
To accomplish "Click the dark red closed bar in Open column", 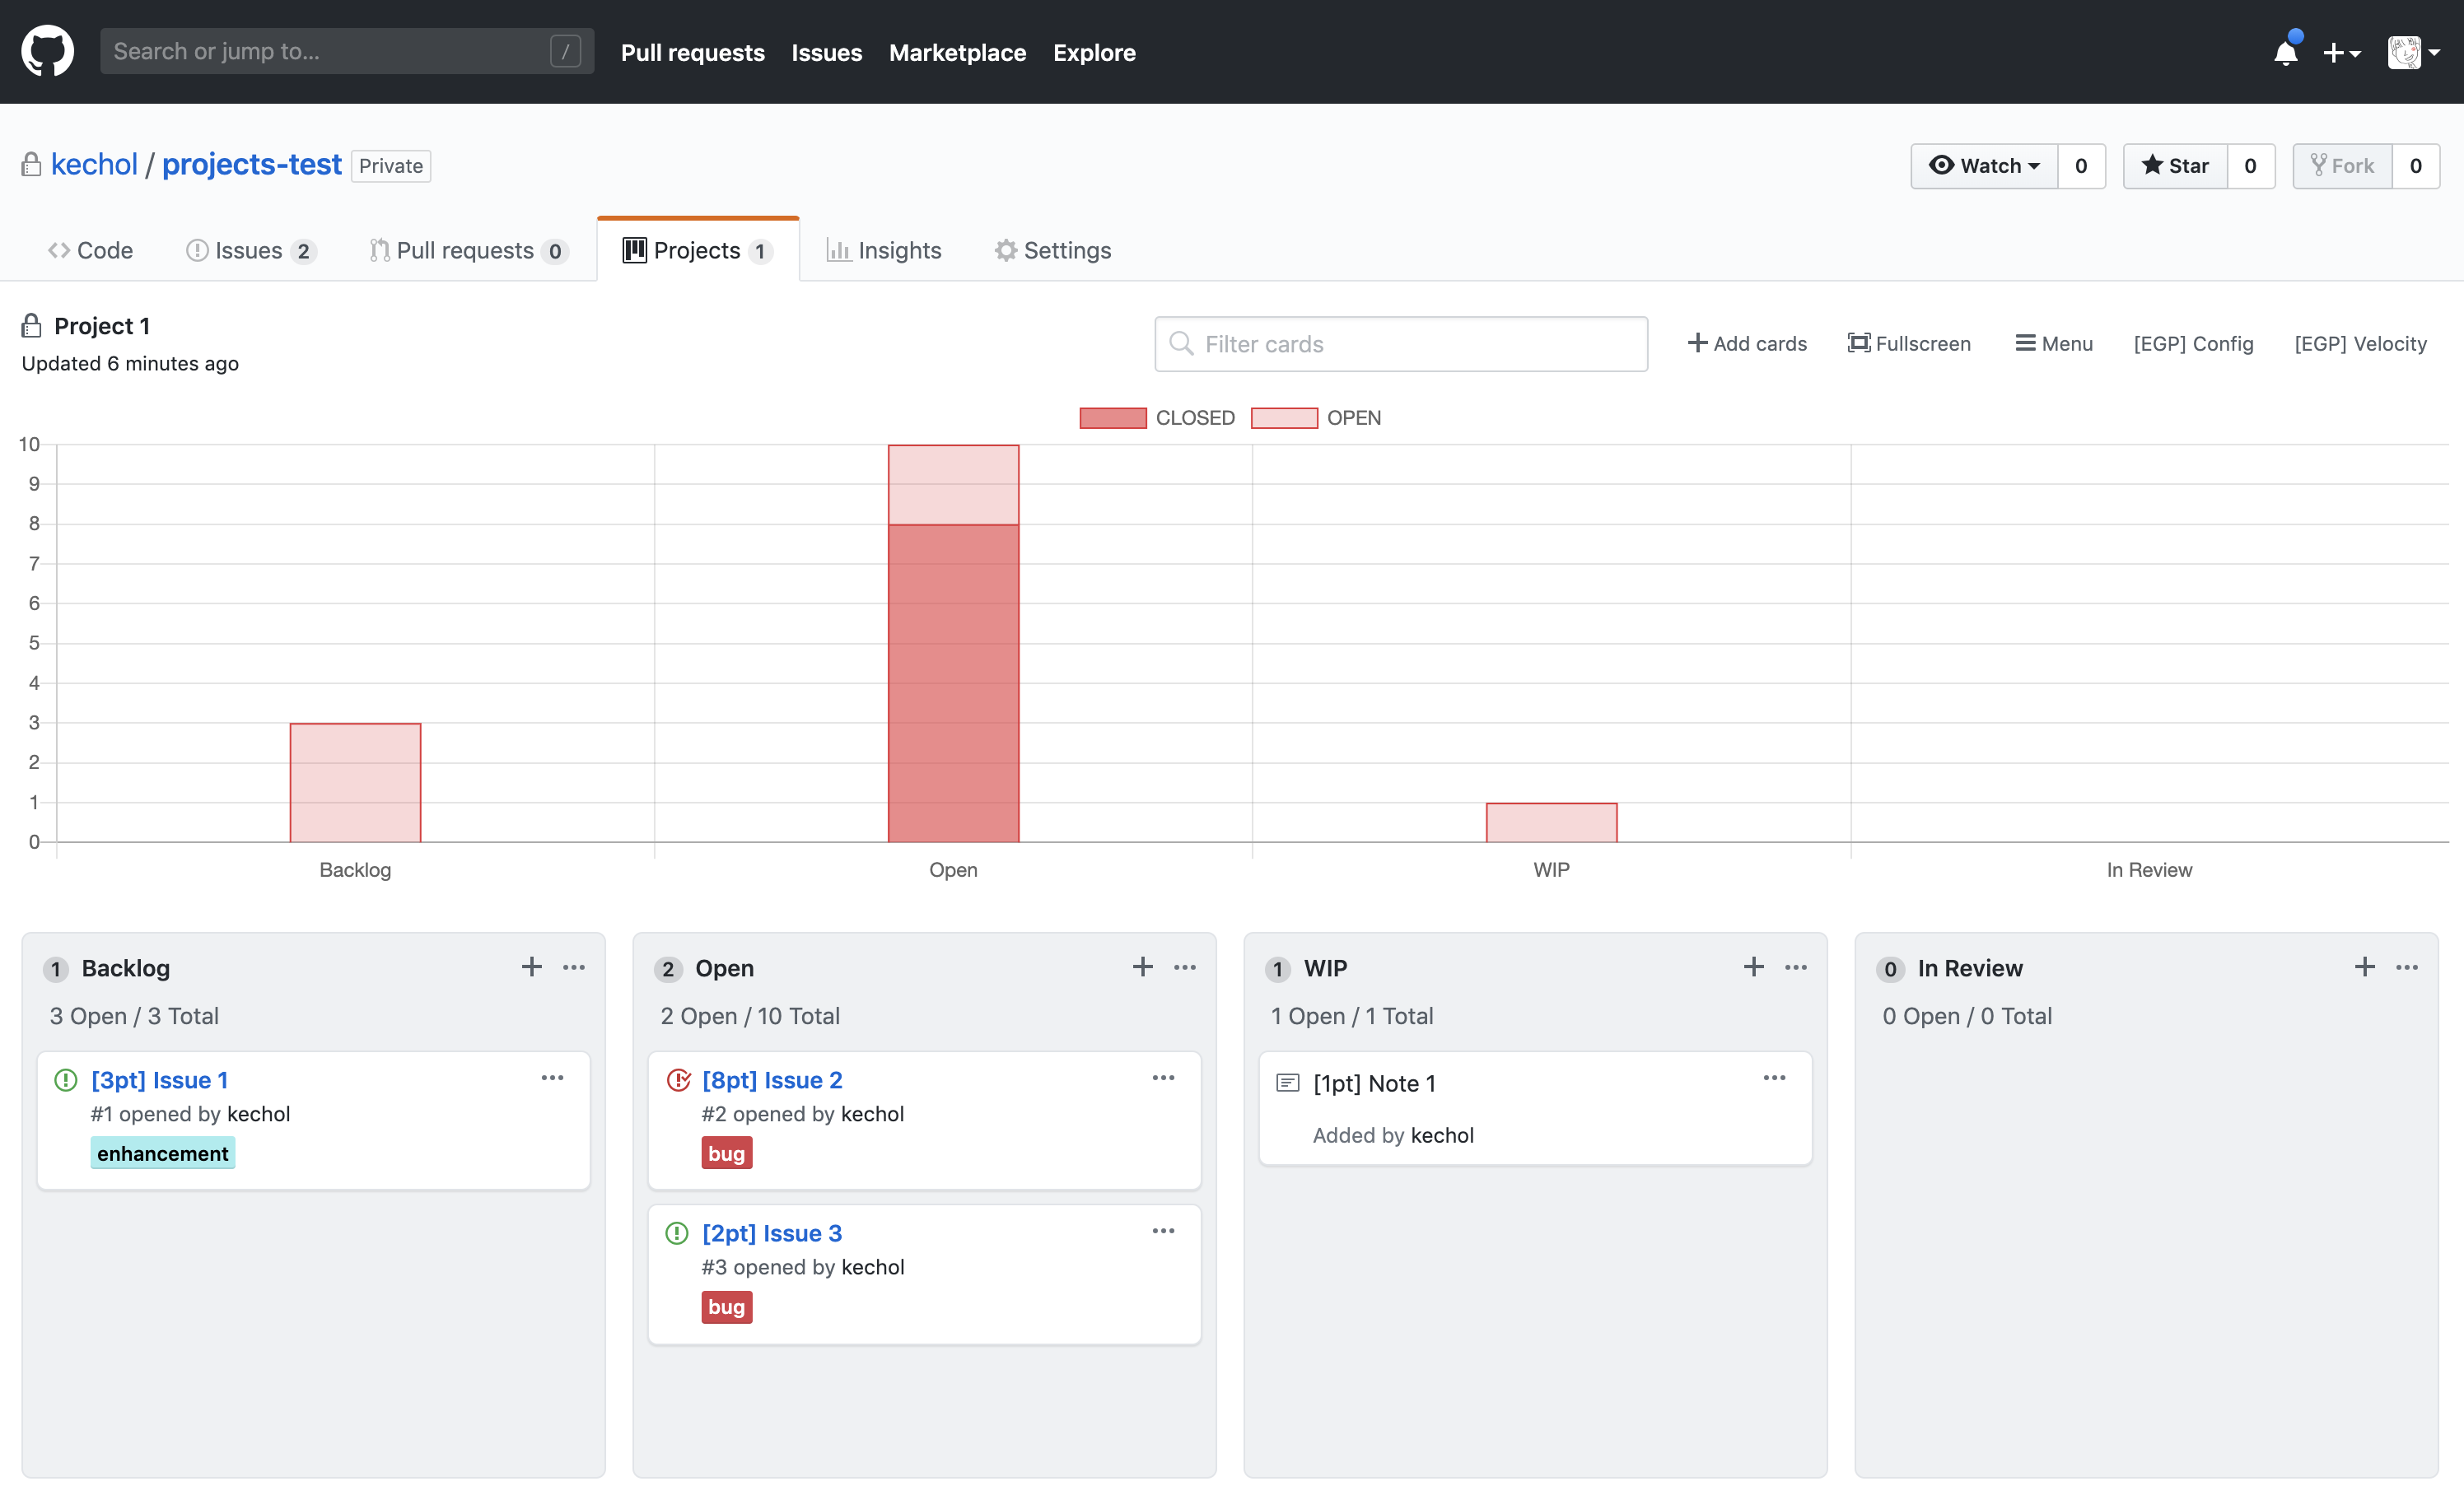I will point(953,683).
